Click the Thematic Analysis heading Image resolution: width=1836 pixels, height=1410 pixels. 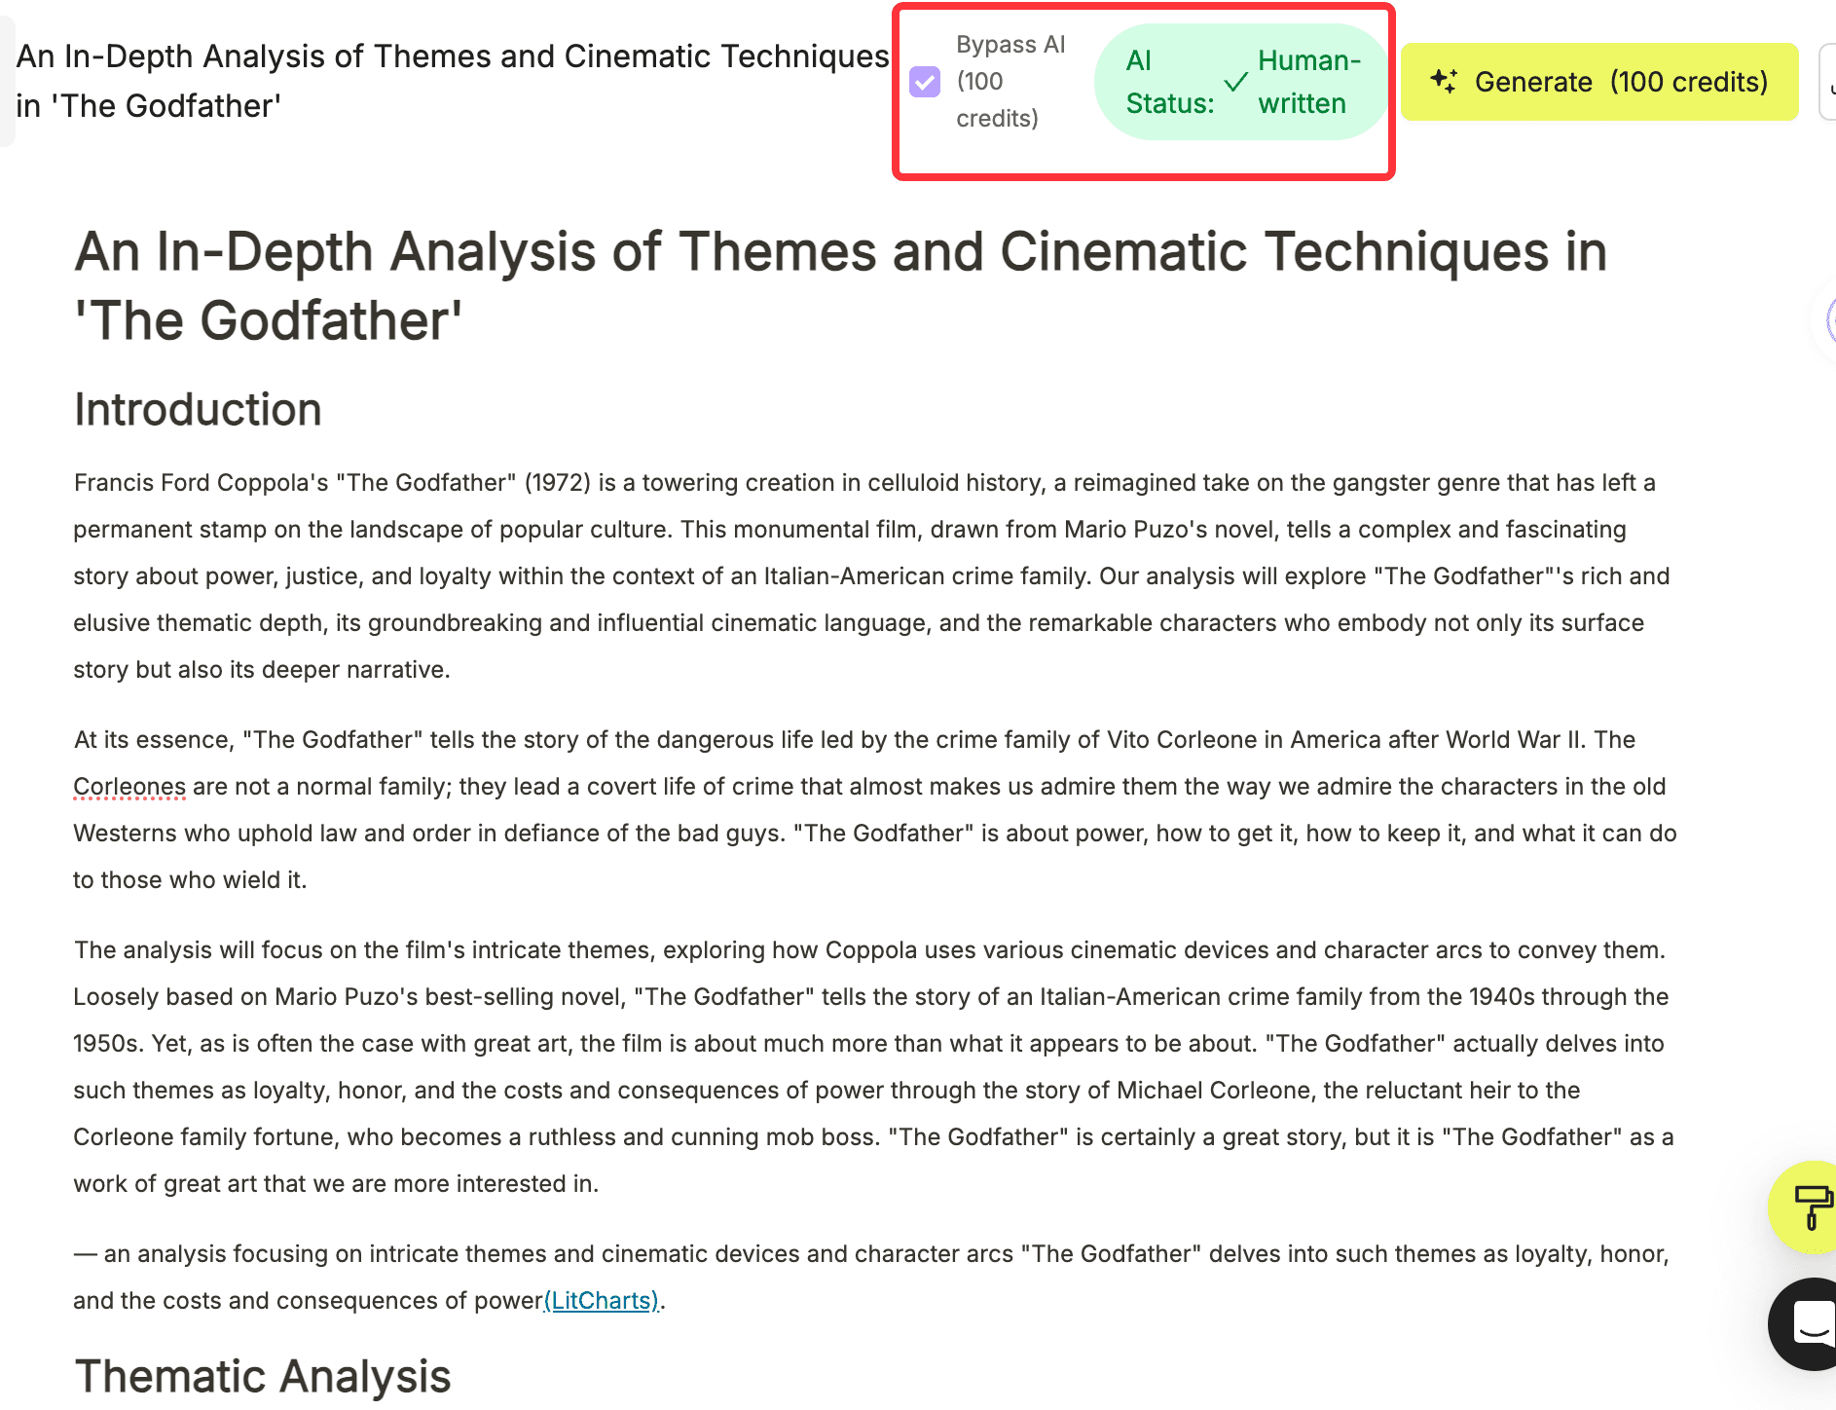263,1376
